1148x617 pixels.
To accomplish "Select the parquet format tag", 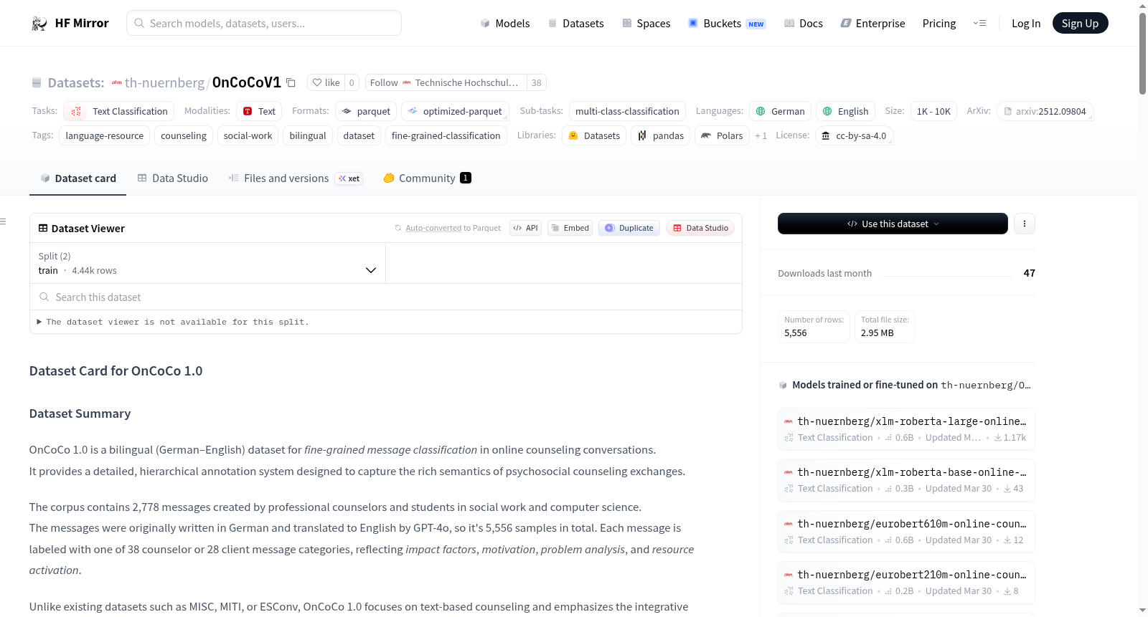I will [x=366, y=111].
